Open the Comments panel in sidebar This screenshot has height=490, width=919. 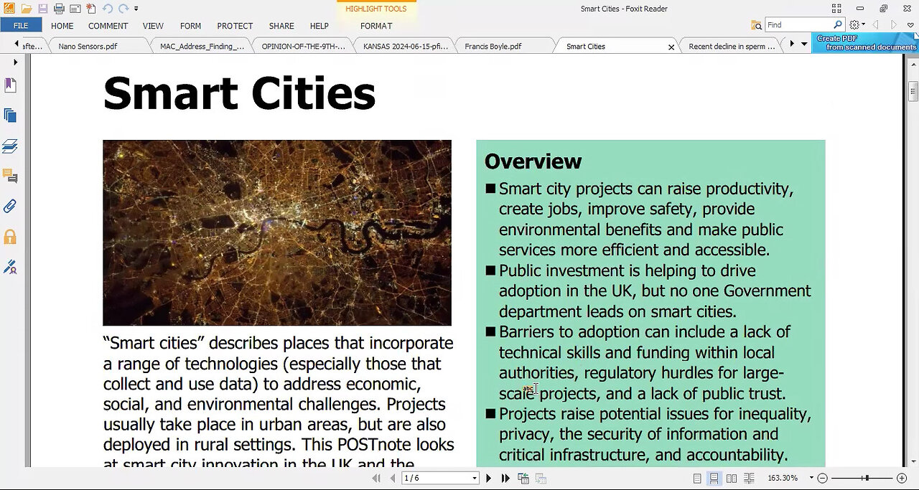coord(10,176)
